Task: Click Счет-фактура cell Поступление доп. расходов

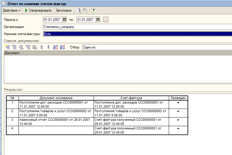Action: [131, 104]
